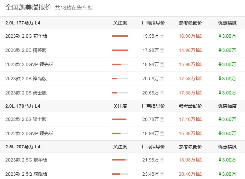245x179 pixels.
Task: Open calculator icon beside 19.98万 price
Action: tap(162, 36)
